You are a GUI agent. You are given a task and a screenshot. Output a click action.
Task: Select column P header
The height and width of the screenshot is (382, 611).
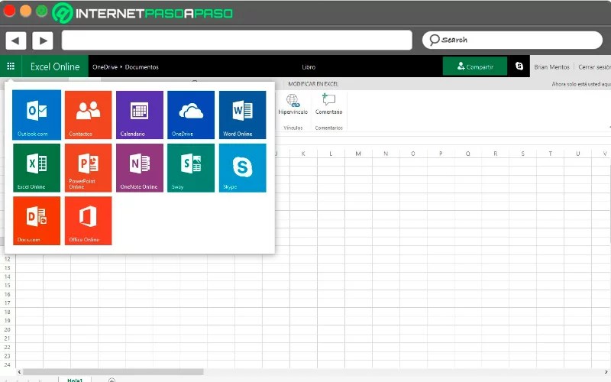point(441,154)
